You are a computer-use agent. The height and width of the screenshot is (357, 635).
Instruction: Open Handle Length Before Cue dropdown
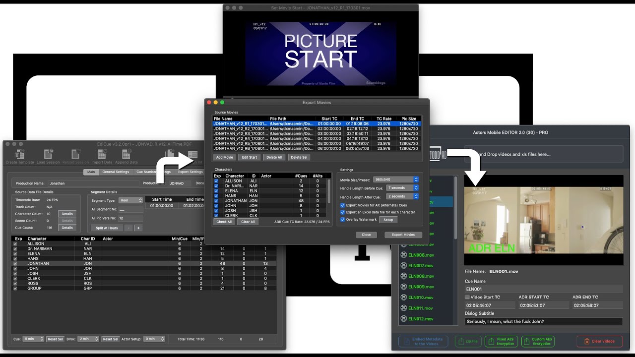[x=402, y=188]
